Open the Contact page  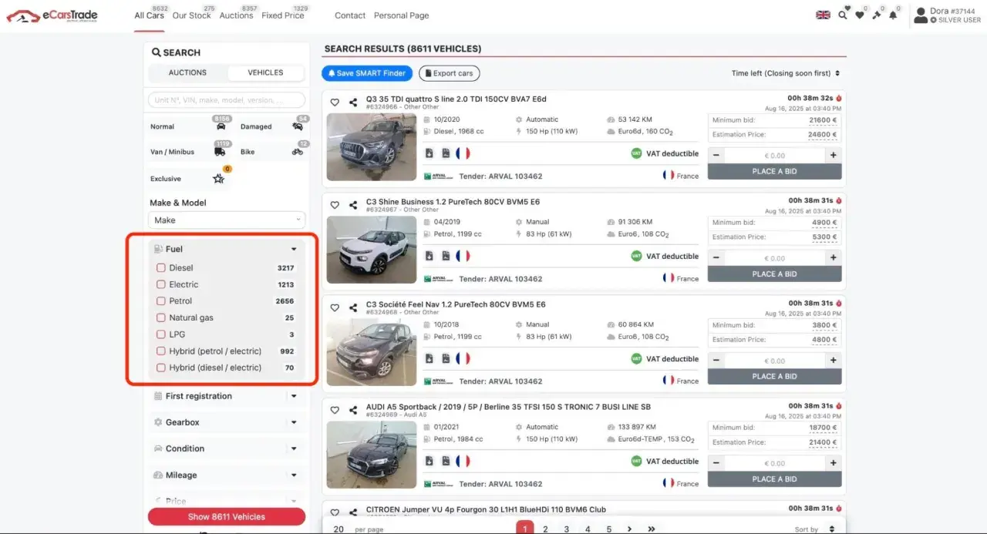(350, 15)
